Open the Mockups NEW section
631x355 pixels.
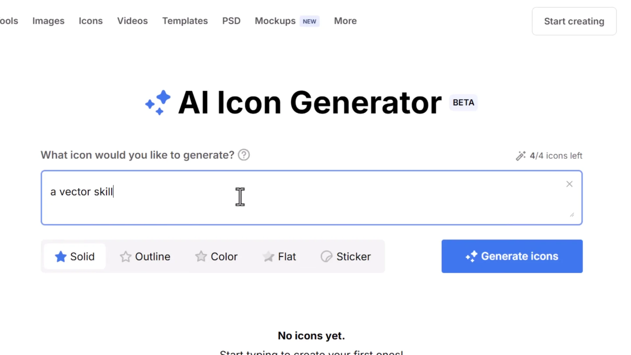(x=287, y=21)
